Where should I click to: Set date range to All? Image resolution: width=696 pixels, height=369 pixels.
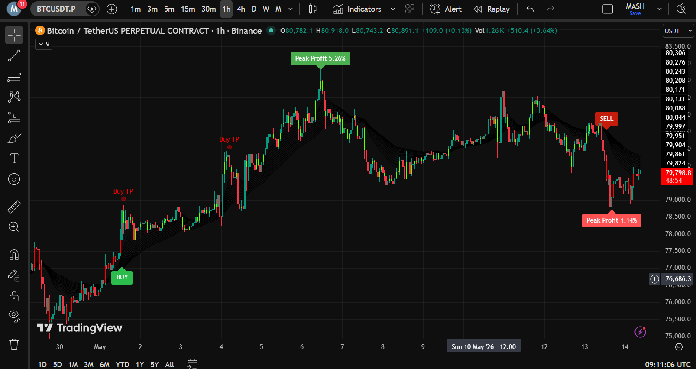(x=170, y=364)
